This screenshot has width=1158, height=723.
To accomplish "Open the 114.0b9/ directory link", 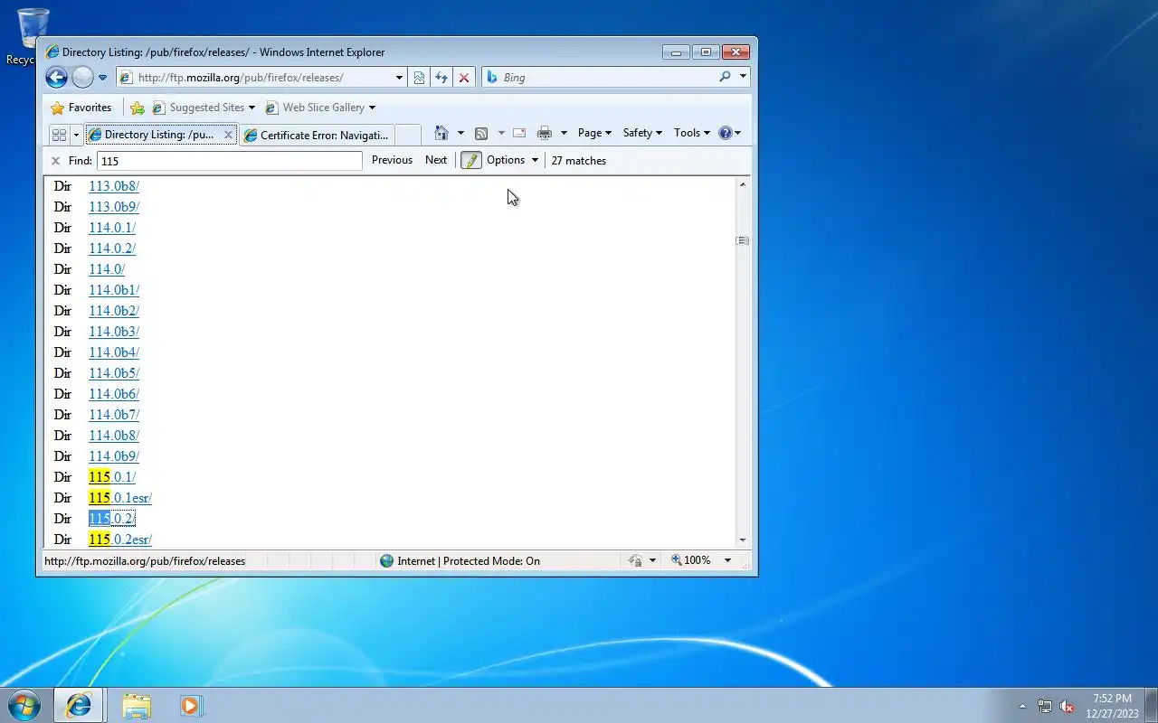I will [114, 456].
